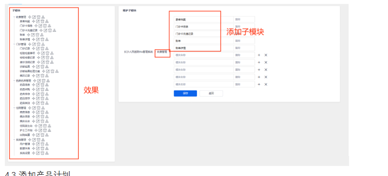Focus the 简称 field beside 账单详情
Screen dimensions: 388x176
pos(244,48)
